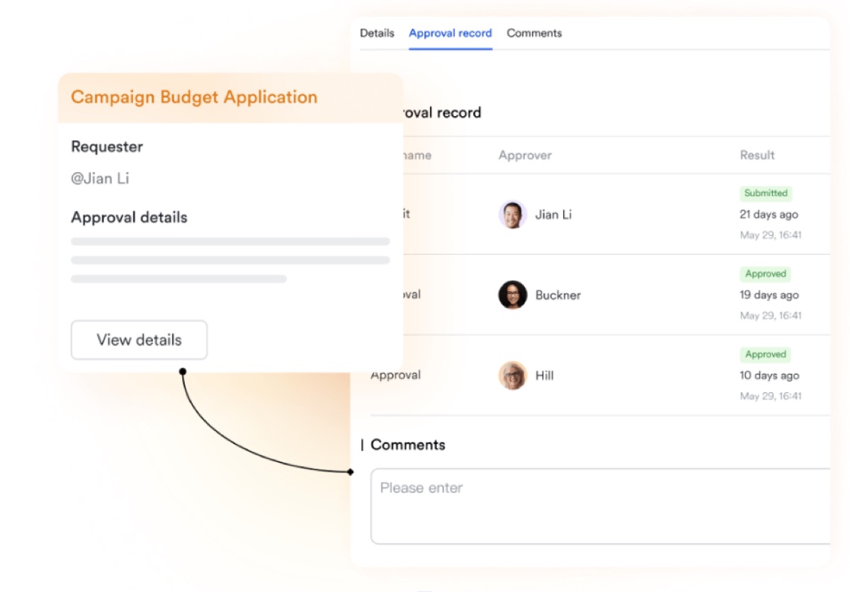Click Buckner's avatar photo
The width and height of the screenshot is (850, 592).
click(x=512, y=295)
